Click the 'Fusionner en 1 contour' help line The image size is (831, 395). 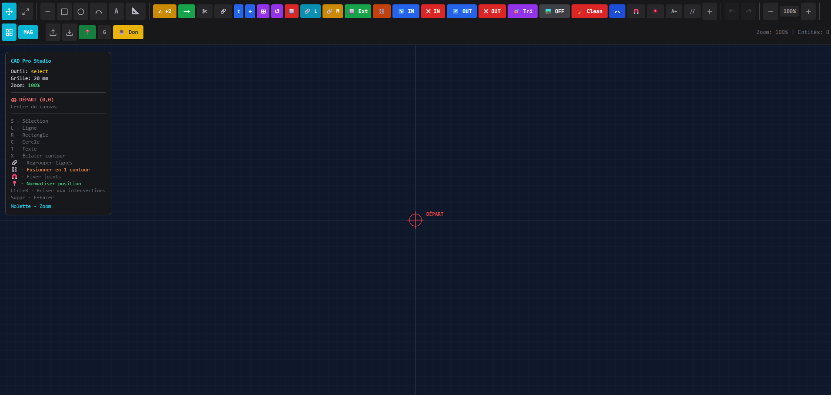(50, 170)
